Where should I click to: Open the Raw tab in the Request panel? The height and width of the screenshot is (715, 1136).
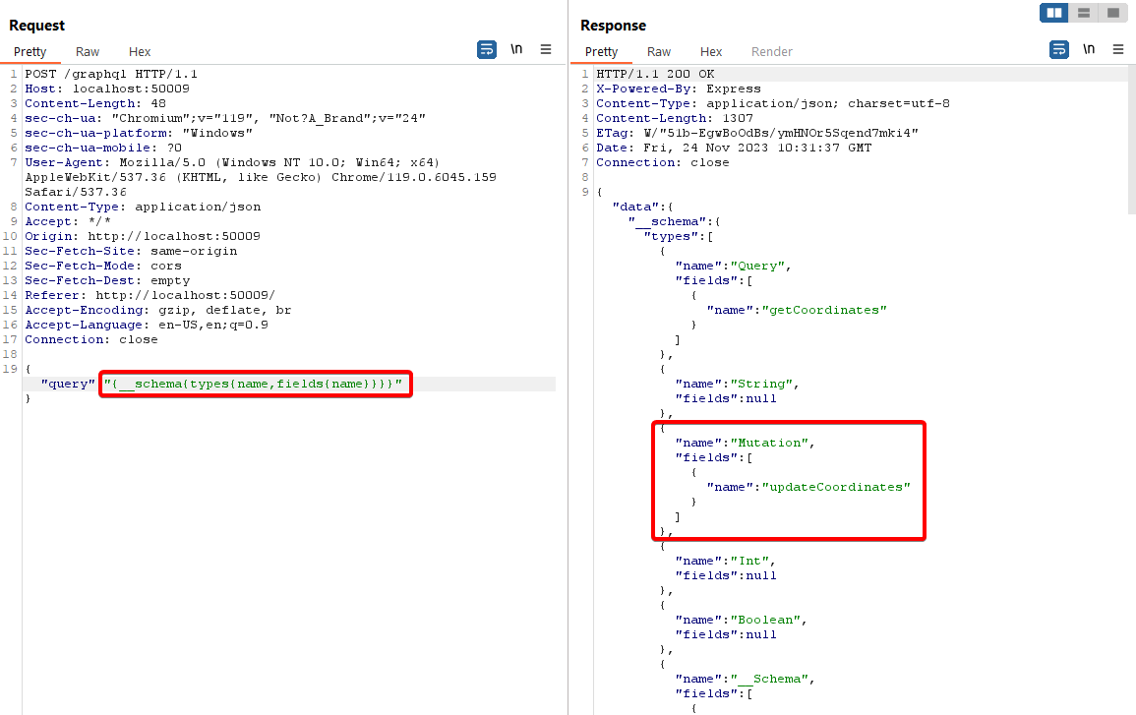[x=88, y=52]
